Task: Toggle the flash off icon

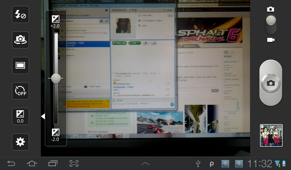Action: tap(20, 14)
